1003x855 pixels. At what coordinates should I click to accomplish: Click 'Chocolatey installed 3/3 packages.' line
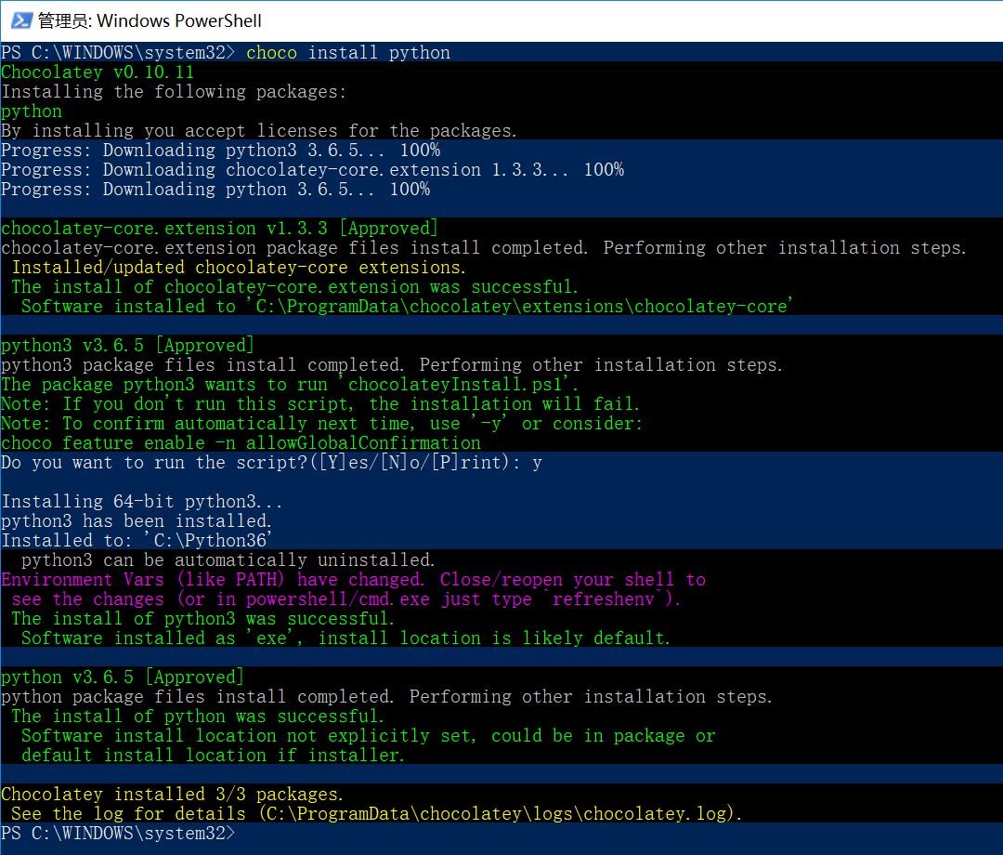(x=172, y=795)
